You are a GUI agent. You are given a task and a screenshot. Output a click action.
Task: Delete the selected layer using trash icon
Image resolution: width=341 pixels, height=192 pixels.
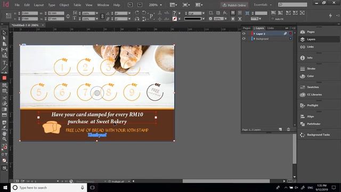point(288,130)
